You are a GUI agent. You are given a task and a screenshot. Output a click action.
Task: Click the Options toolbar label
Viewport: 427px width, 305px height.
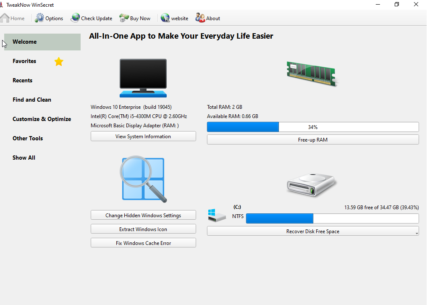pyautogui.click(x=54, y=18)
